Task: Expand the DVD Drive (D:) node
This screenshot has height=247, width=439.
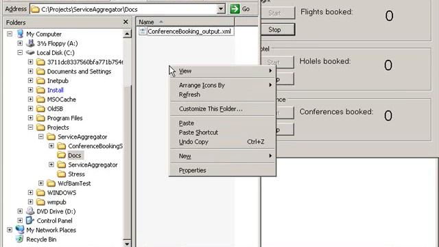Action: point(20,211)
